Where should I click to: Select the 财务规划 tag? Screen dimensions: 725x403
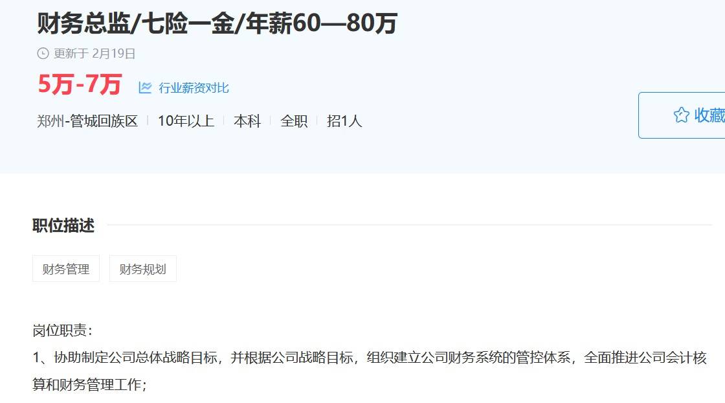[x=143, y=269]
